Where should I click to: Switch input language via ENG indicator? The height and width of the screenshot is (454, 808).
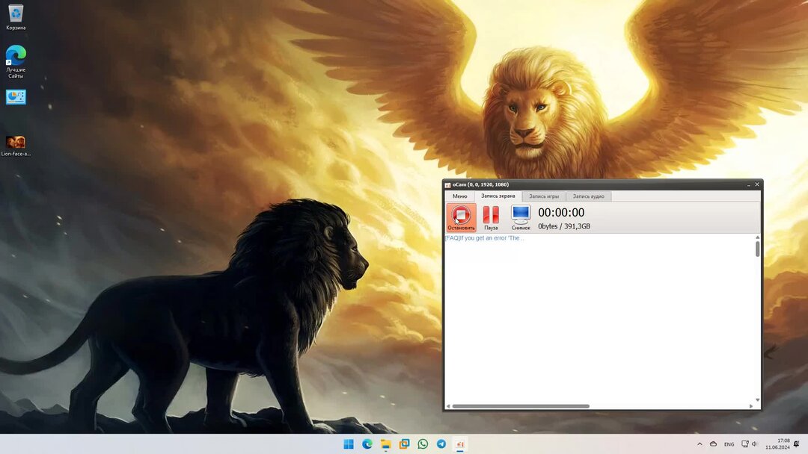click(x=729, y=444)
